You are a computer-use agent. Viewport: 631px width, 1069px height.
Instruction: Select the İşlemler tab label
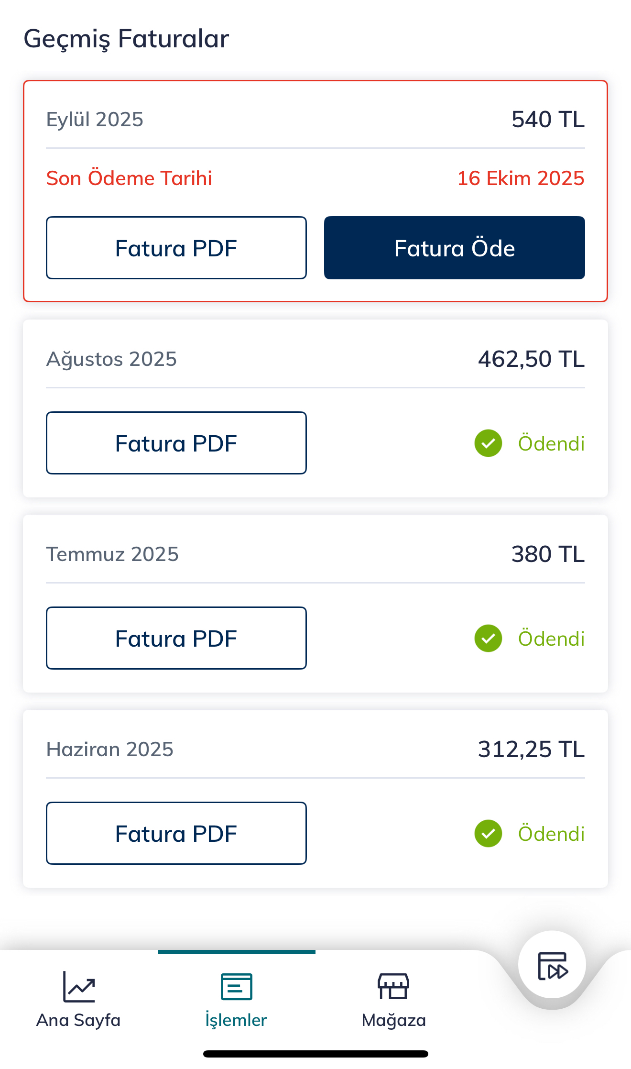236,1020
